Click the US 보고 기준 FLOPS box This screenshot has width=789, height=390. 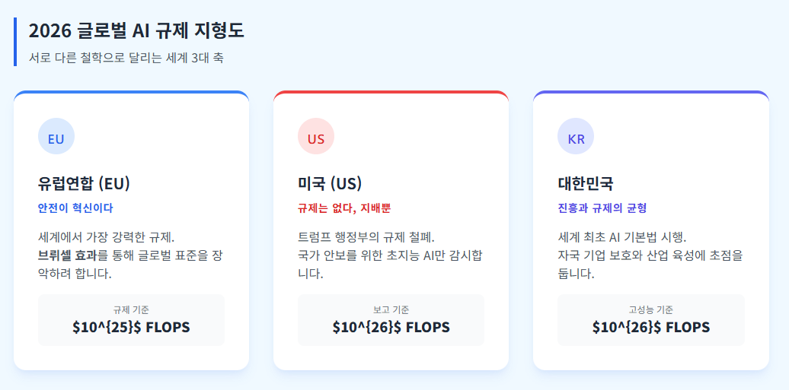point(391,320)
